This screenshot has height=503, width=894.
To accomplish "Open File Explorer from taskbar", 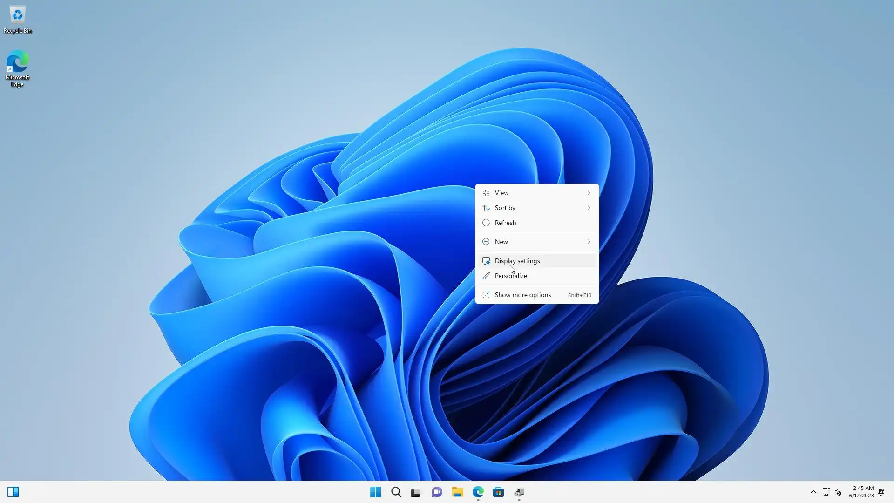I will (457, 492).
